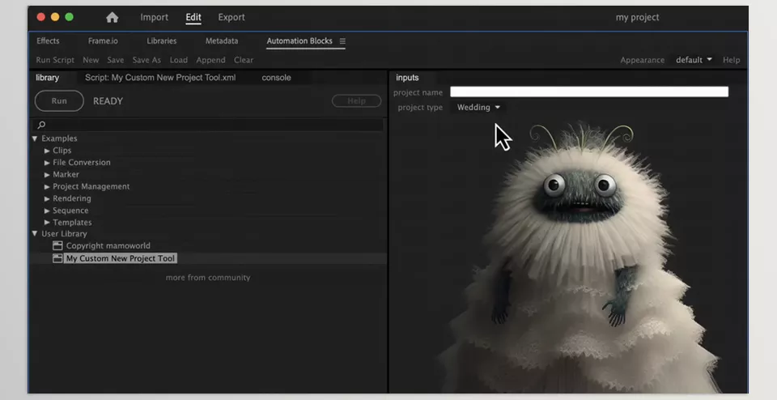777x400 pixels.
Task: Open the Automation Blocks panel menu icon
Action: click(x=342, y=41)
